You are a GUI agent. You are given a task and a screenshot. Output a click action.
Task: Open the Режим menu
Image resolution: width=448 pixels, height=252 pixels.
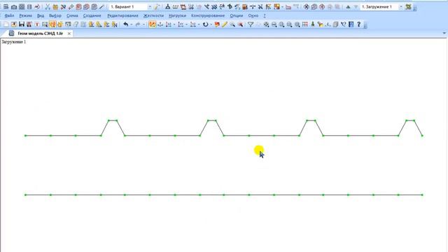coord(25,15)
